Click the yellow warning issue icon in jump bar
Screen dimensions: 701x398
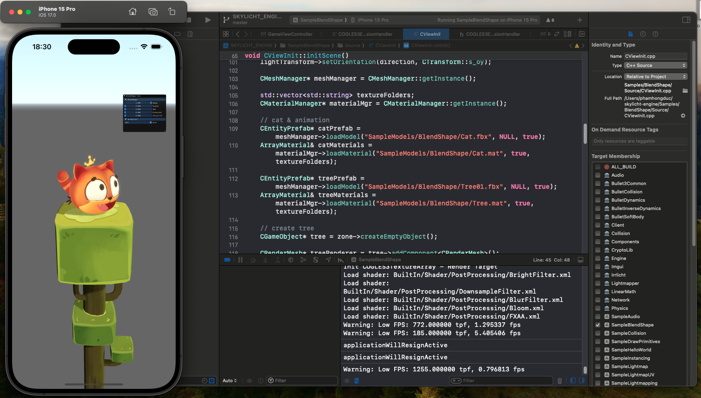click(x=577, y=46)
